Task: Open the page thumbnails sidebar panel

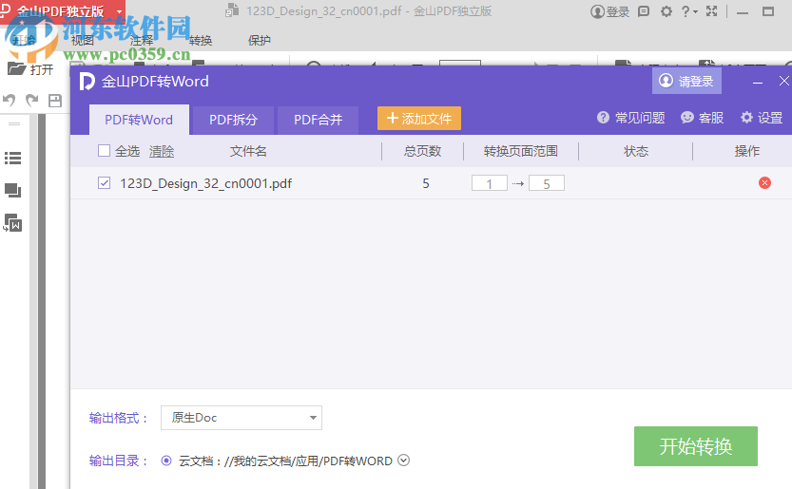Action: (12, 191)
